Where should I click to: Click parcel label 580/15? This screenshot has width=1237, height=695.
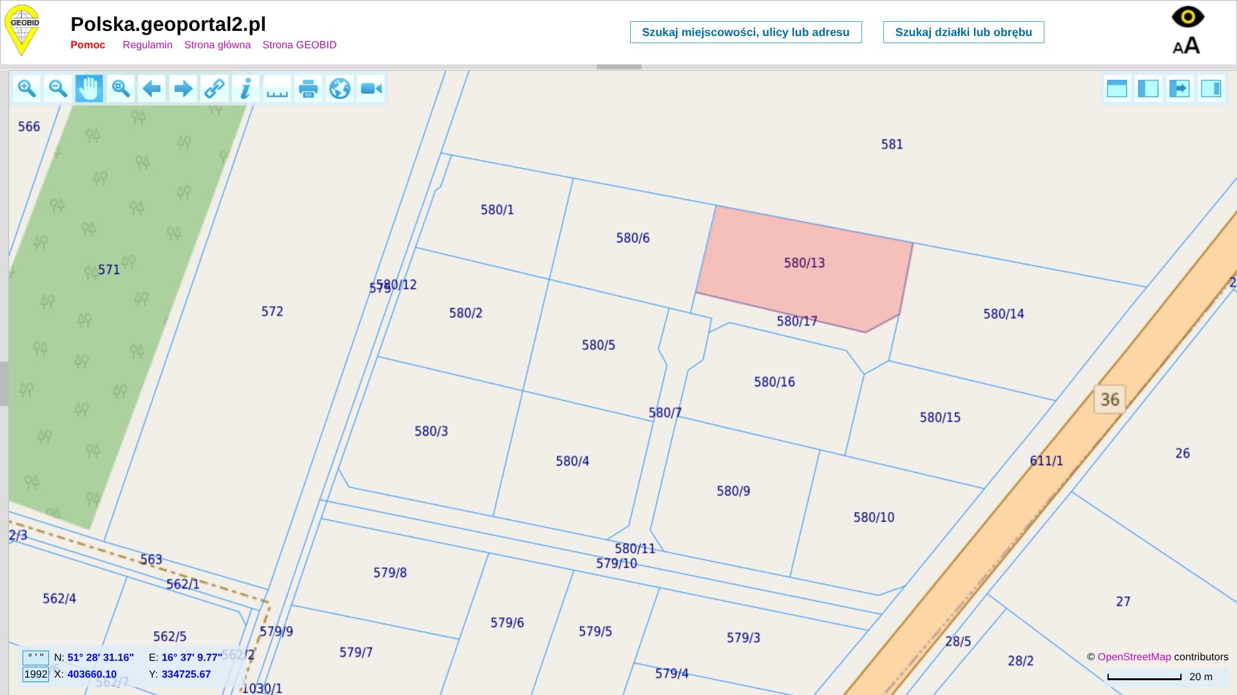[x=940, y=418]
